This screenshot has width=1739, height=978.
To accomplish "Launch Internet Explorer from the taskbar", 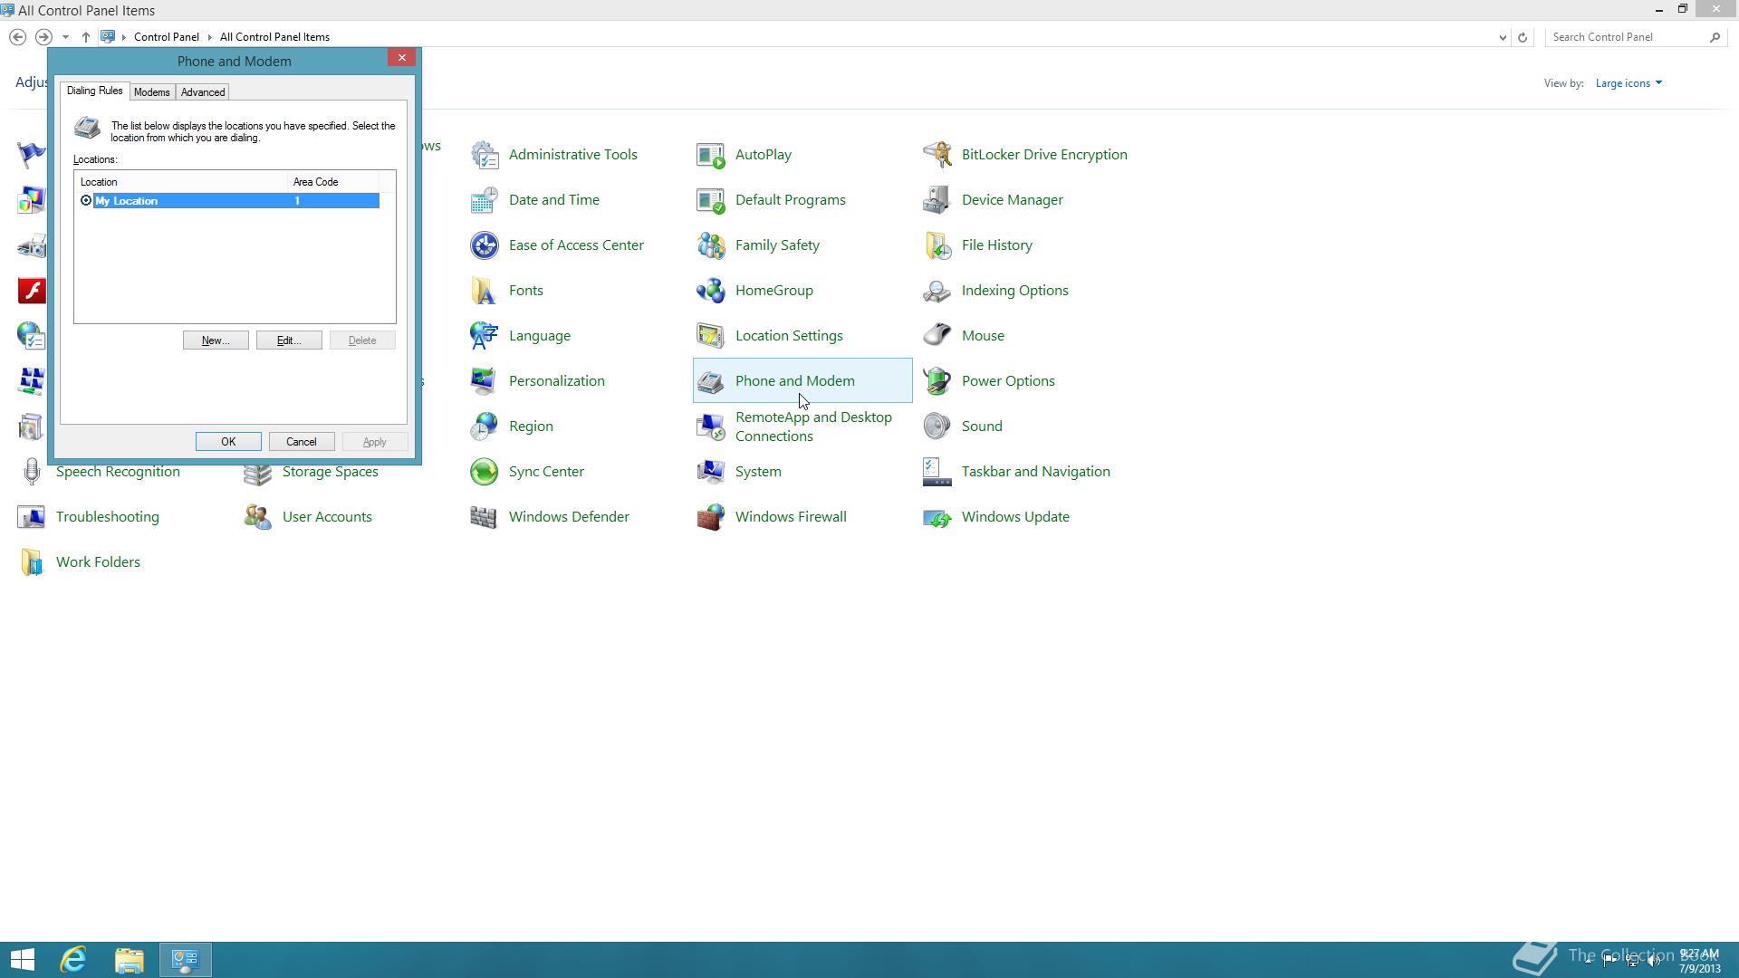I will coord(73,960).
